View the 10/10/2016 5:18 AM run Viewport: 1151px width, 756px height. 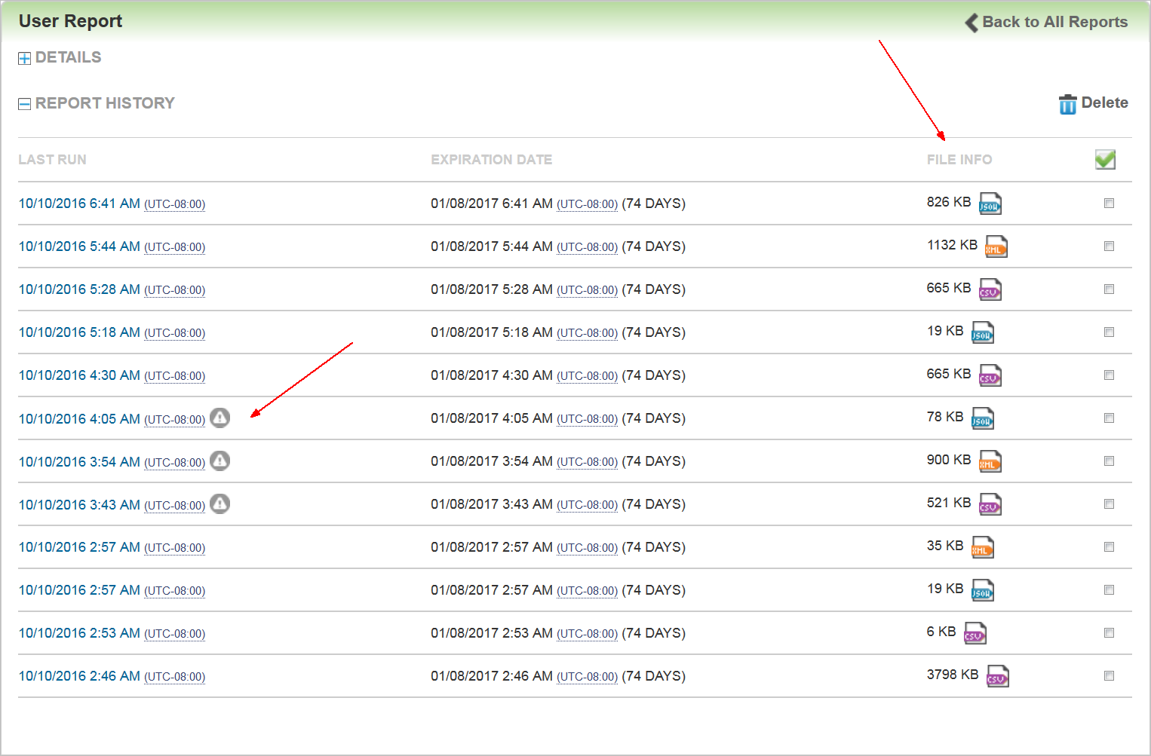(x=79, y=332)
